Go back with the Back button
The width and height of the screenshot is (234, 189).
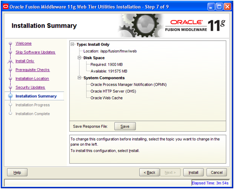(149, 173)
